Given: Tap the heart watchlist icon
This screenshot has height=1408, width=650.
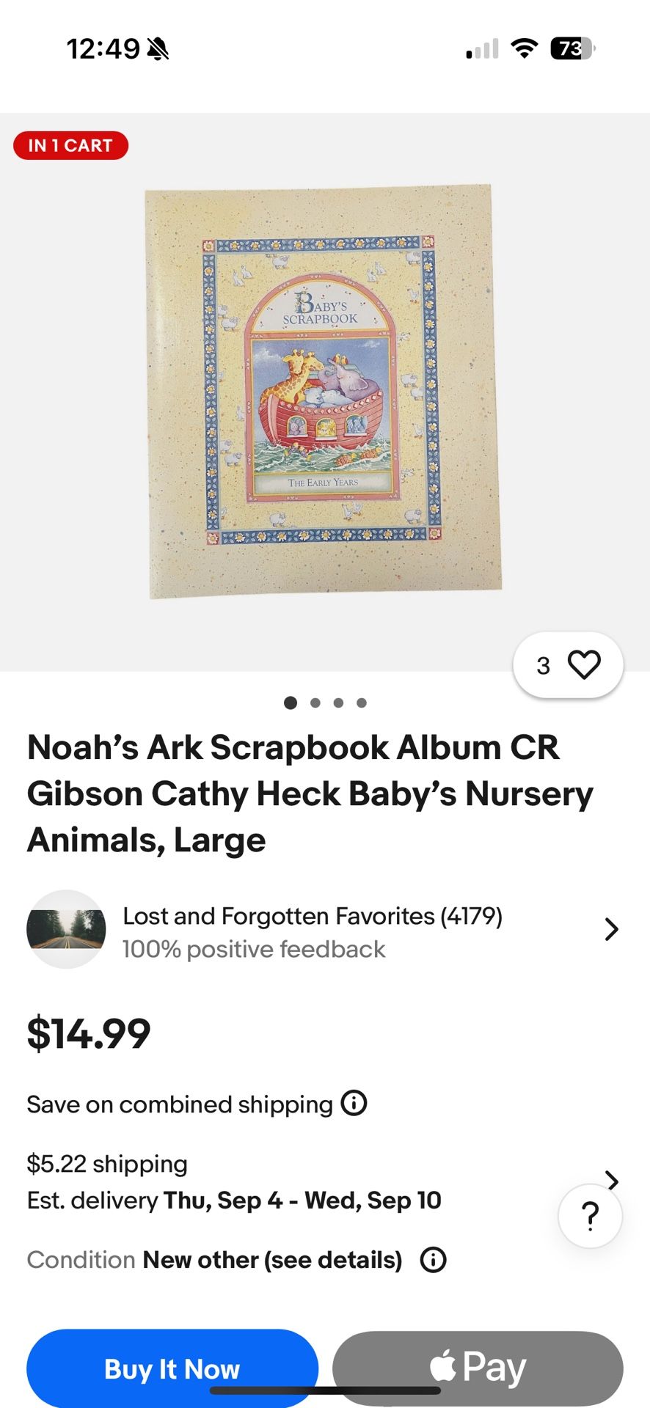Looking at the screenshot, I should click(x=584, y=665).
